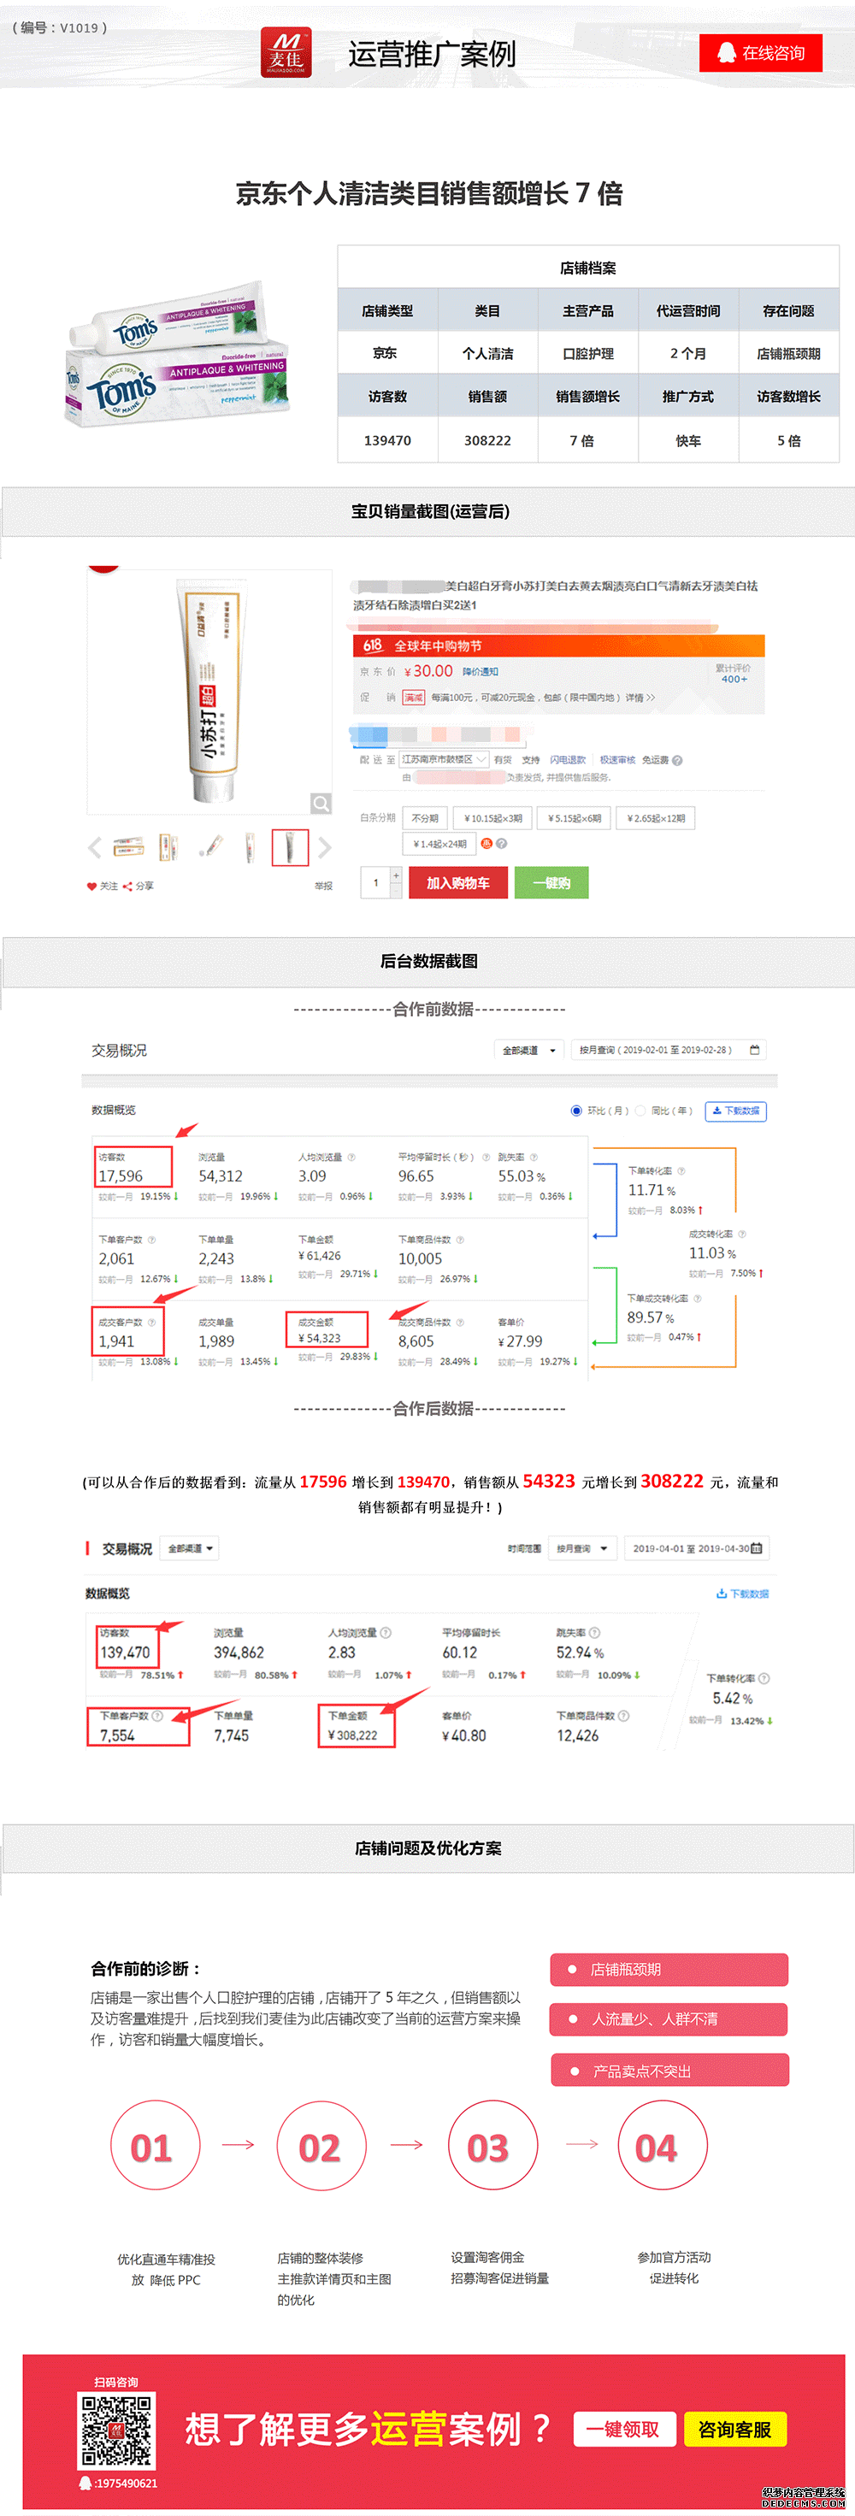
Task: Expand the 江苏南京市鼓楼区 delivery dropdown
Action: (x=444, y=759)
